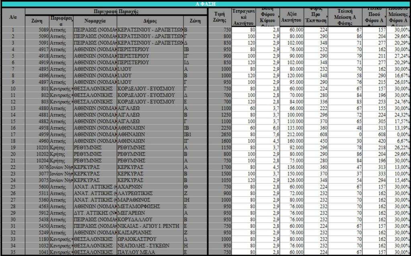Click the 'ΩΡΑΙΟΚΑΣΤΡΟΥ' municipality cell
Screen dimensions: 411x256
(150, 239)
